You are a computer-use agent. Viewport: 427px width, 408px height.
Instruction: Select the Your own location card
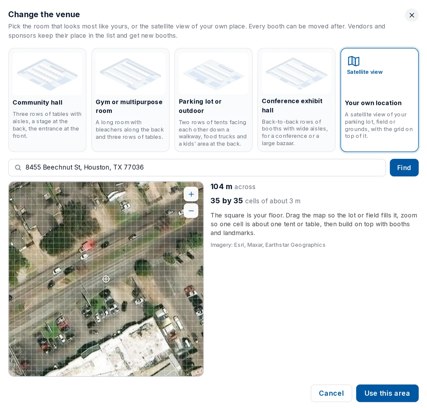[379, 100]
